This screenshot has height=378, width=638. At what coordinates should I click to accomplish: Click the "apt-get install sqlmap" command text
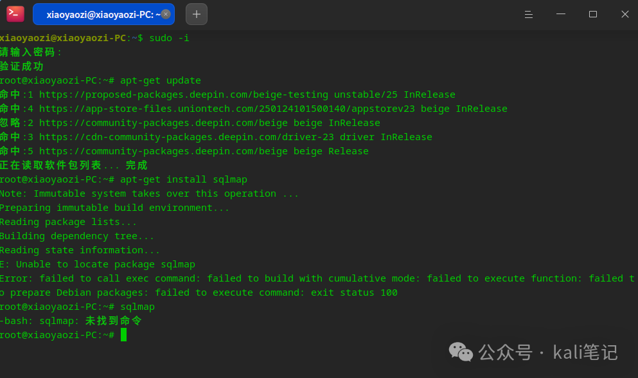point(183,179)
